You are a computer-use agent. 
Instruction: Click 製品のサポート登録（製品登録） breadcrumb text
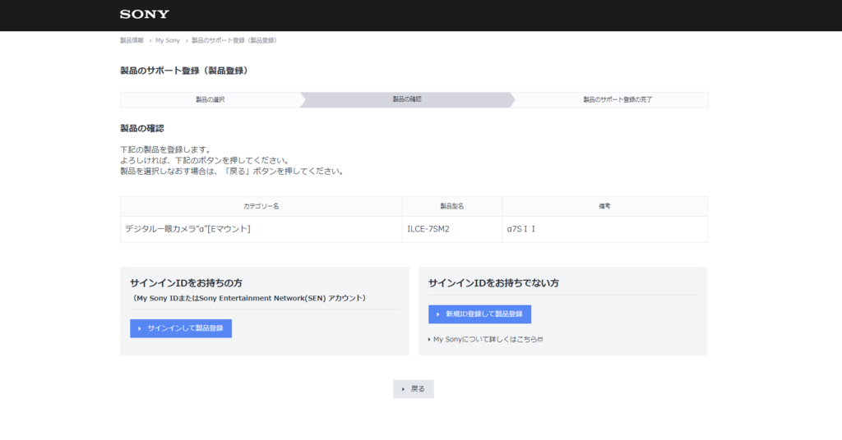click(x=235, y=41)
